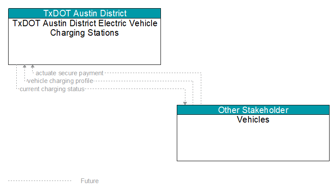Viewport: 336px width, 193px height.
Task: Select the Vehicles element label
Action: pyautogui.click(x=253, y=119)
